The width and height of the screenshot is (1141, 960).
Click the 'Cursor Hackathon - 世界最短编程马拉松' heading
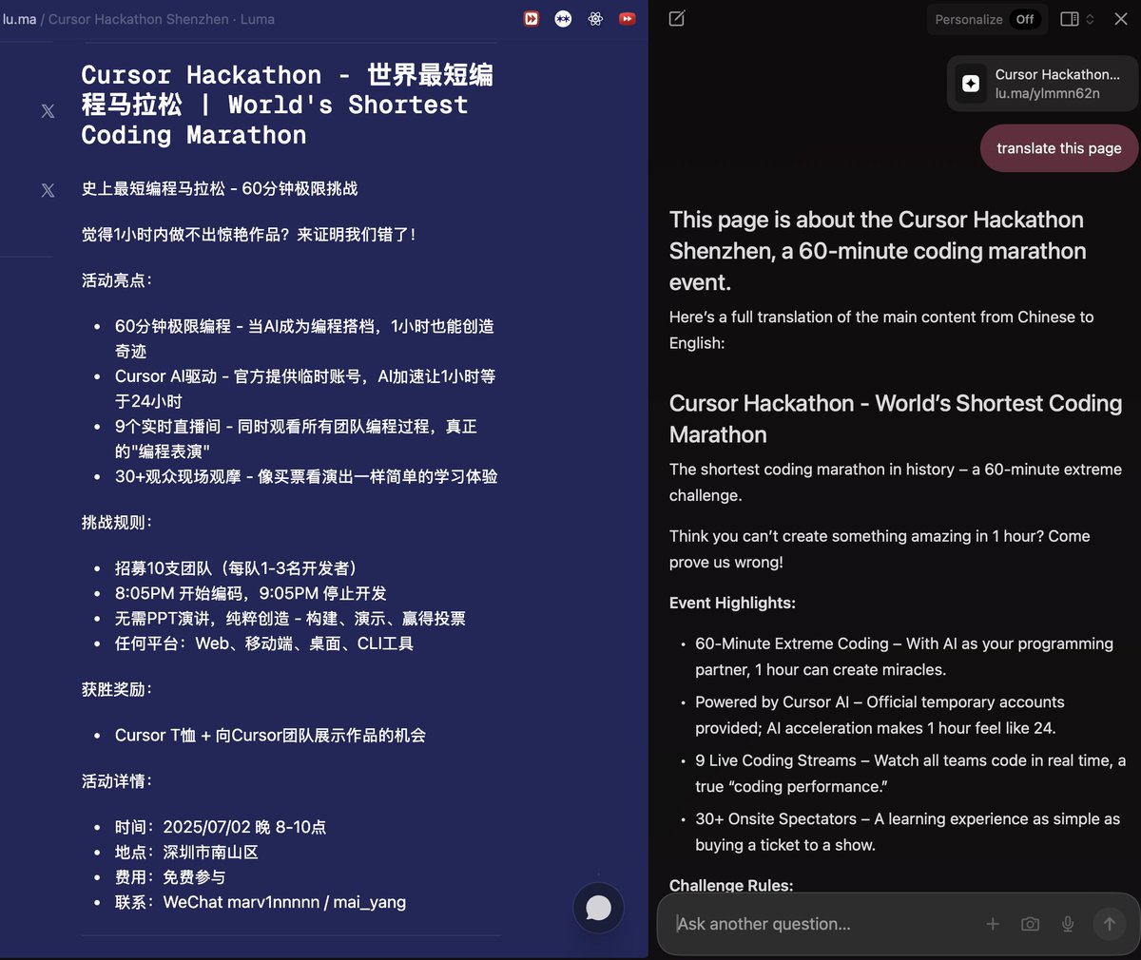click(x=287, y=105)
